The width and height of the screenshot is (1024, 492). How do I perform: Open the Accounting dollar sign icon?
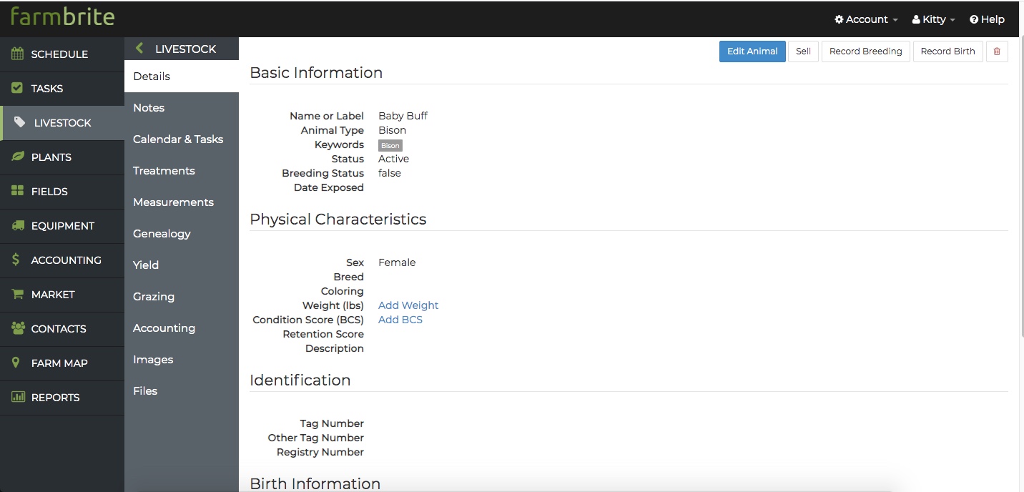point(16,260)
